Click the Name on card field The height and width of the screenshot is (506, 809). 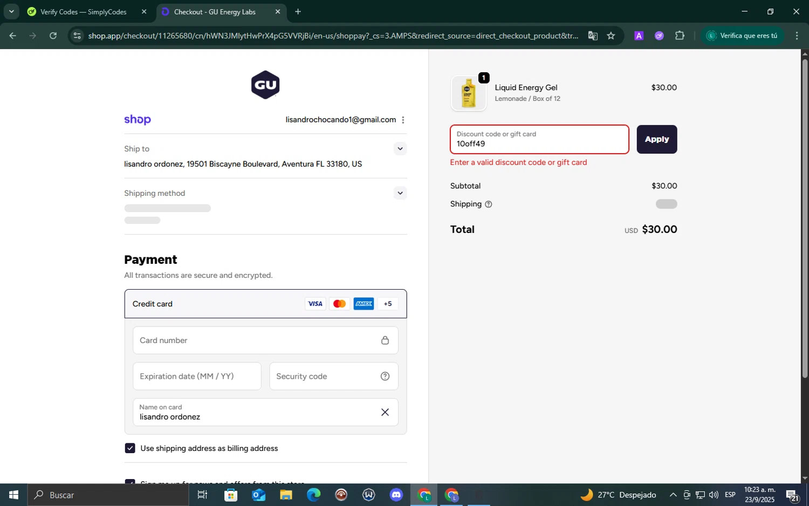click(x=265, y=412)
